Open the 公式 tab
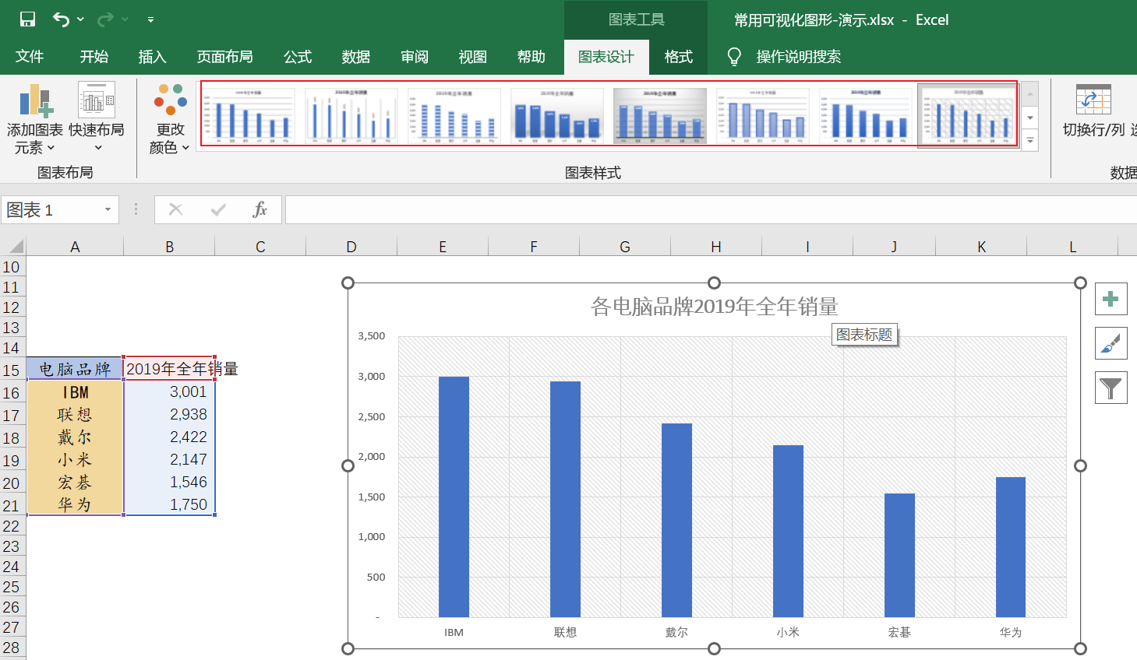This screenshot has height=660, width=1137. click(x=298, y=57)
